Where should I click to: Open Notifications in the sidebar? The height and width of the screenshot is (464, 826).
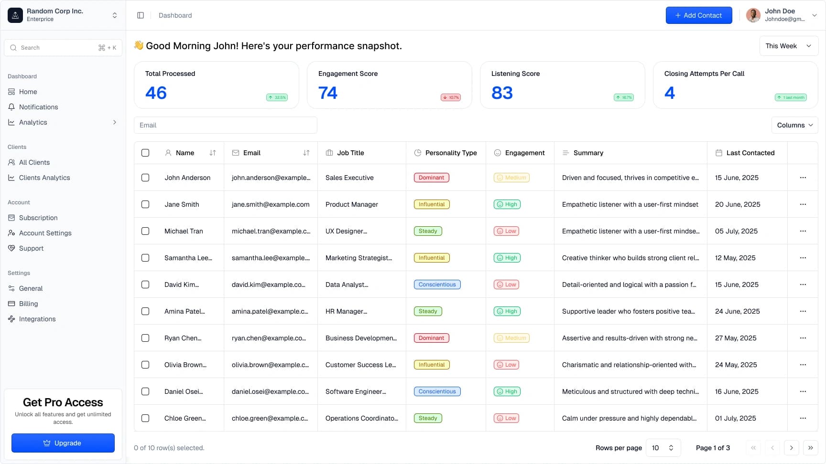coord(38,107)
